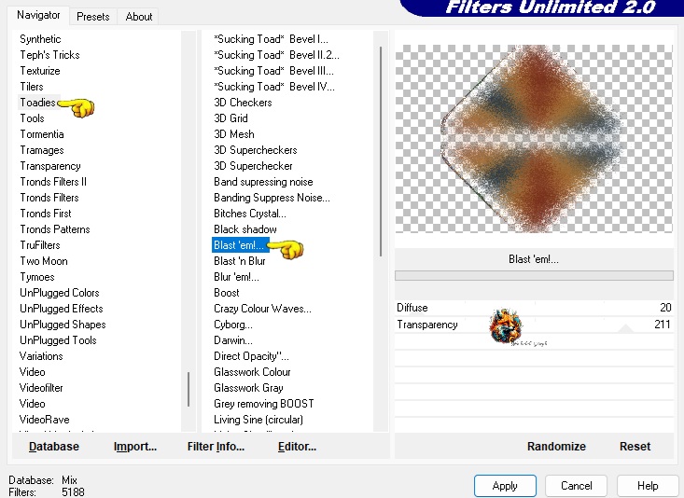The height and width of the screenshot is (498, 684).
Task: Select the Synthetic category
Action: 40,39
